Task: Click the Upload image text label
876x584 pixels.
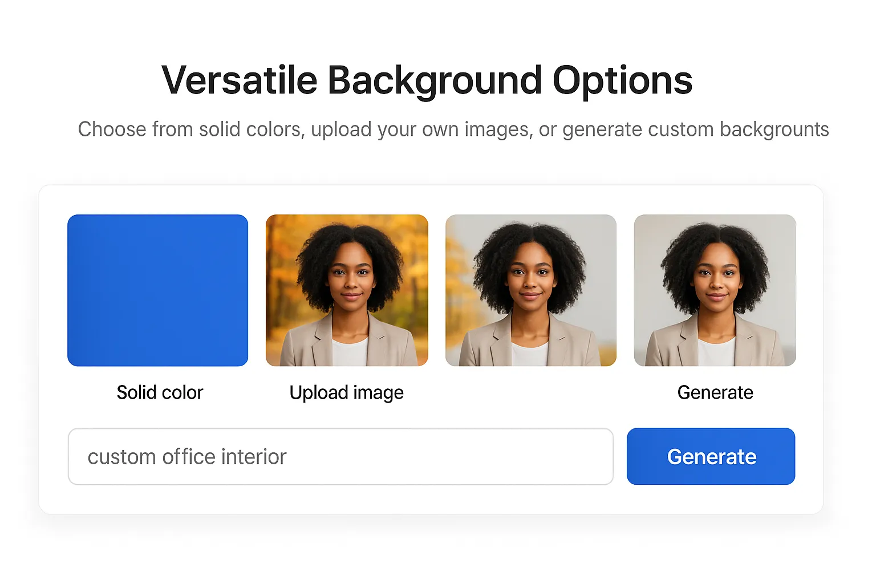Action: (x=346, y=392)
